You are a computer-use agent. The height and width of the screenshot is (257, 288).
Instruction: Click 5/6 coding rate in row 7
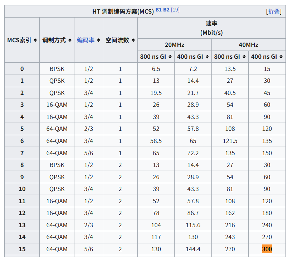point(88,153)
